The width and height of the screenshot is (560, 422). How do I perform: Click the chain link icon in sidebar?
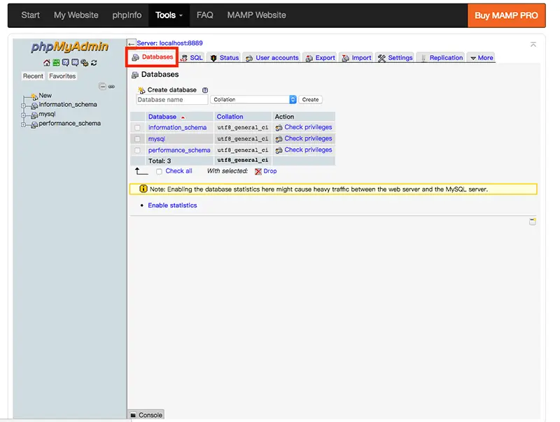[111, 86]
